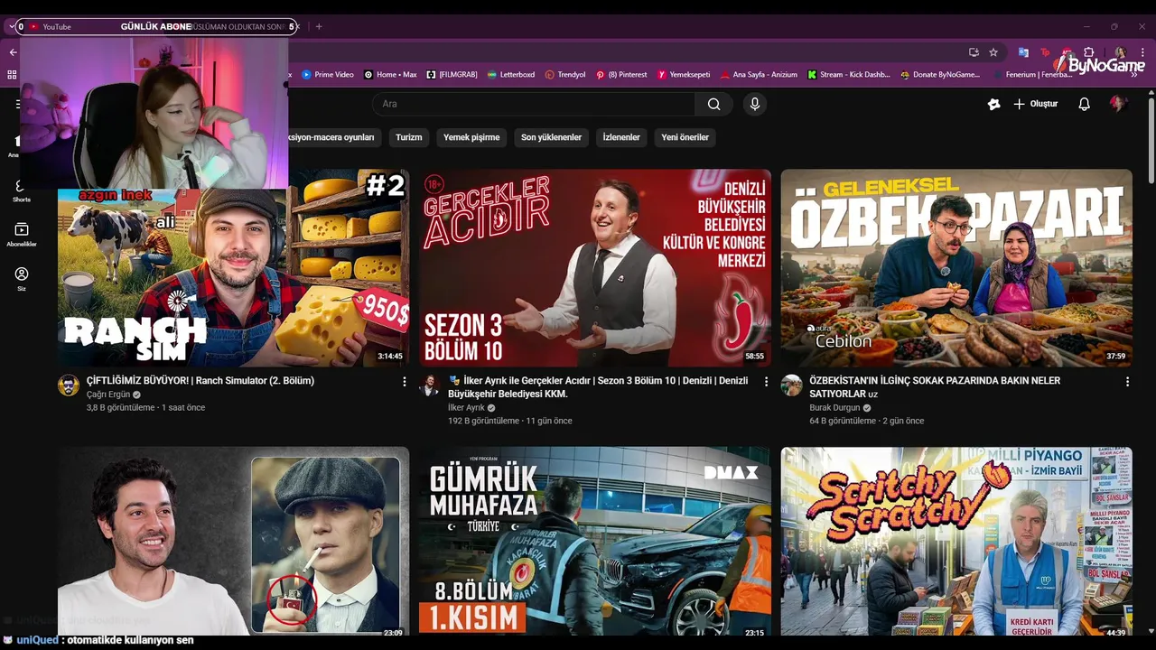Open title ÖZBEKİSTAN'IN İLGİNÇ SOKAK PAZARINDA
This screenshot has width=1156, height=650.
point(935,387)
